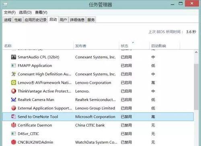Click the D4Svr_CITIC icon
Viewport: 201px width, 146px height.
tap(14, 134)
